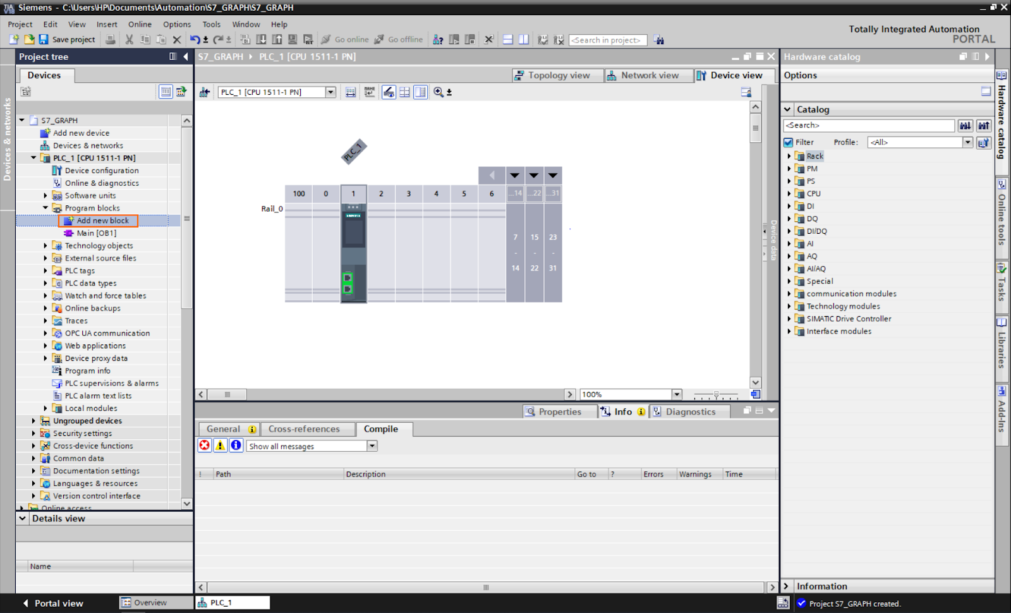
Task: Collapse the Catalog section
Action: (787, 109)
